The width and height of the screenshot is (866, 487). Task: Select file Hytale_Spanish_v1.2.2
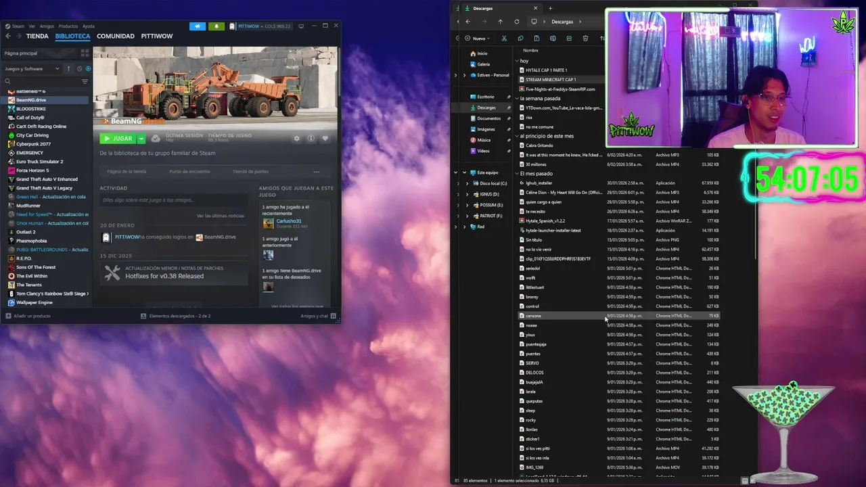(x=545, y=221)
